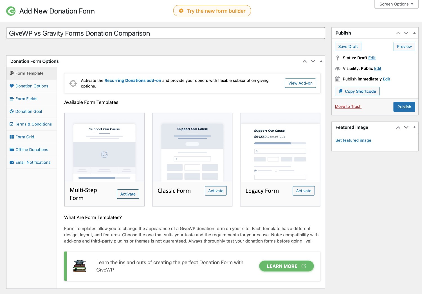Click the external link icon on Learn More
This screenshot has width=422, height=294.
[304, 266]
